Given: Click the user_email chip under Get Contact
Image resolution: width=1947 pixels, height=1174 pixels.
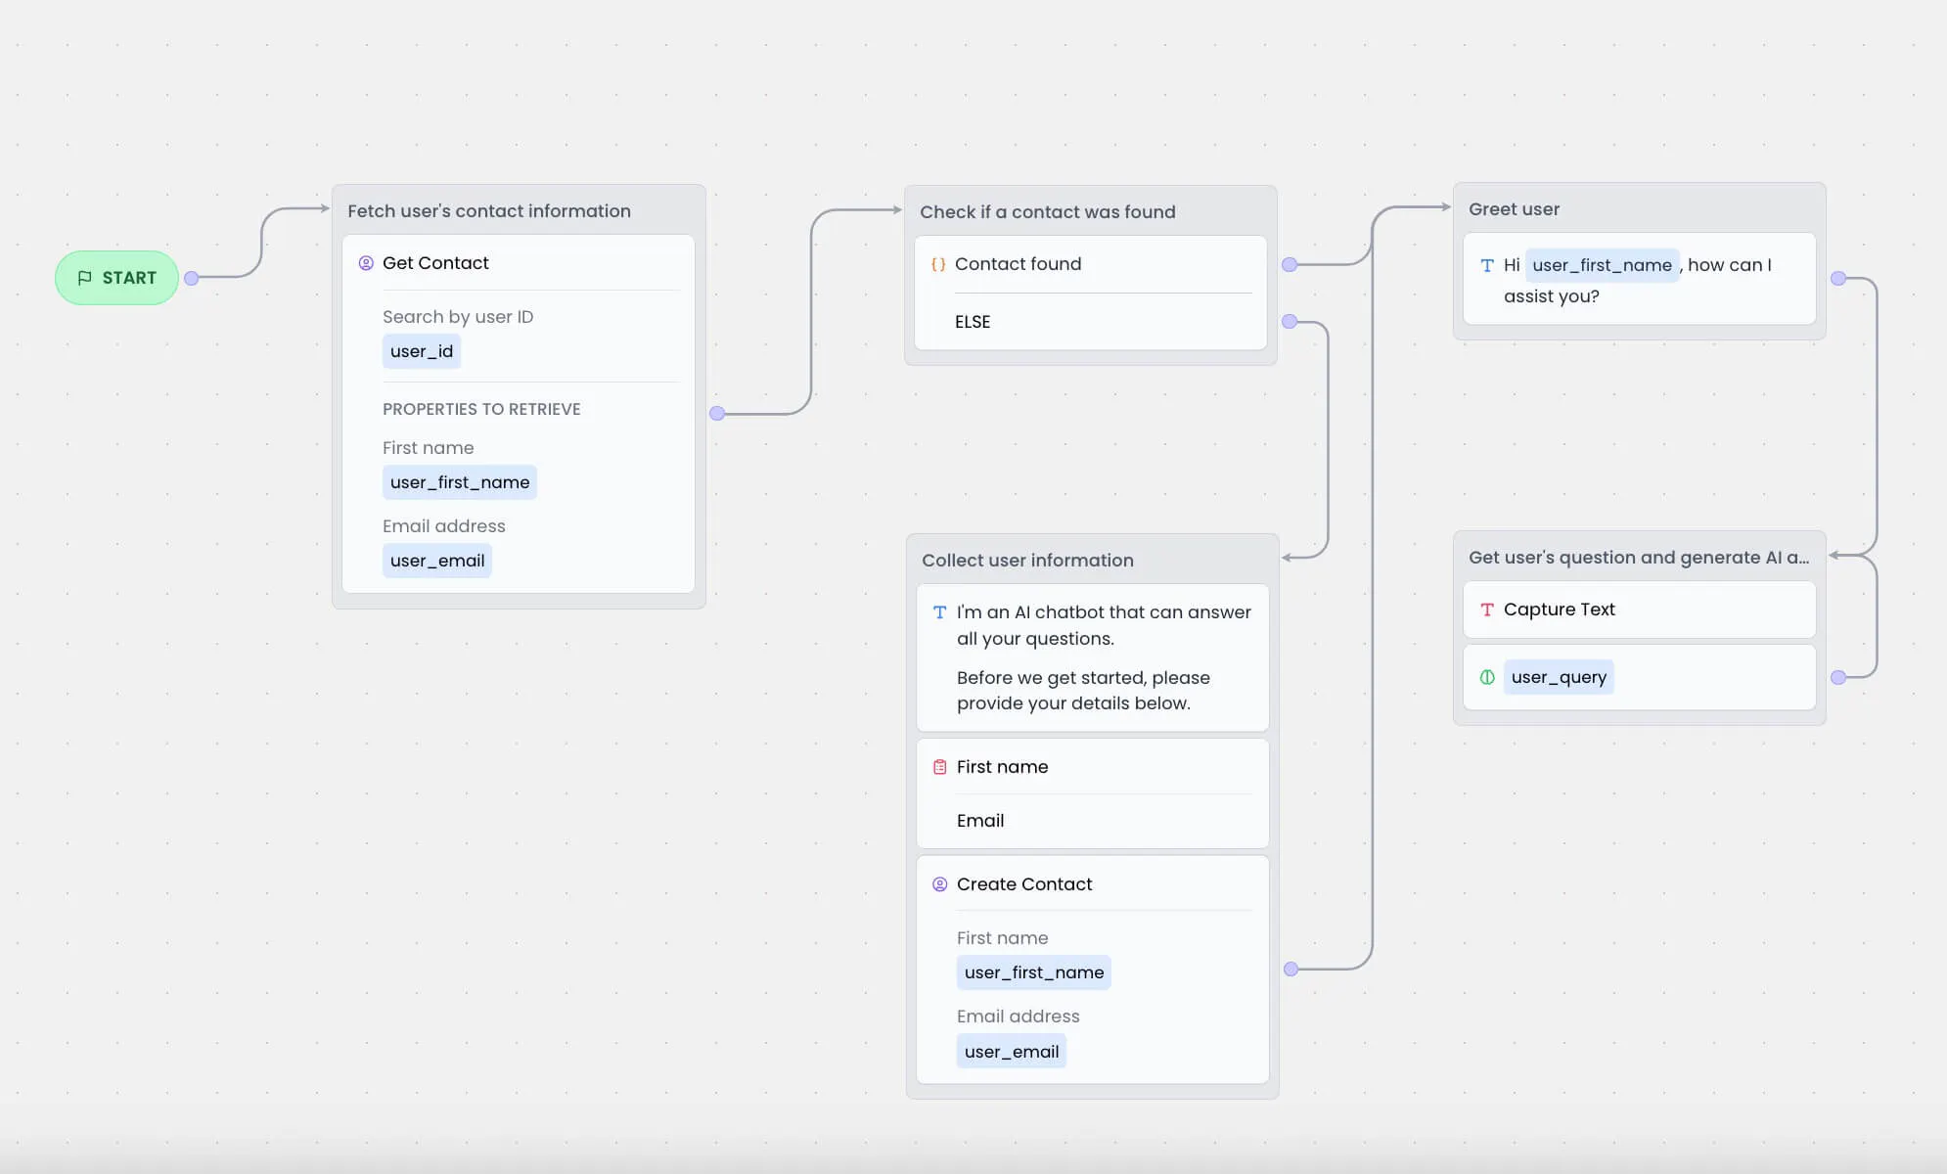Looking at the screenshot, I should (x=437, y=561).
